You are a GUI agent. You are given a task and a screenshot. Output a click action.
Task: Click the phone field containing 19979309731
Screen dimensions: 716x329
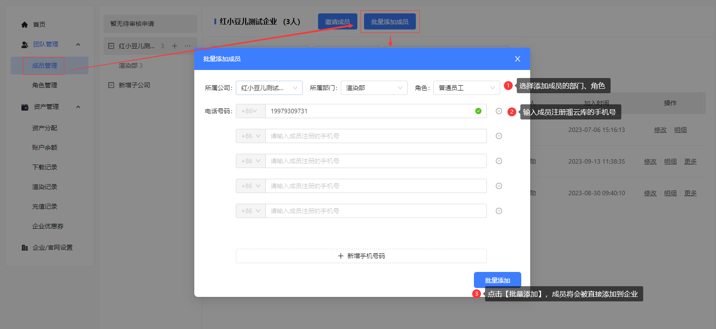point(376,111)
